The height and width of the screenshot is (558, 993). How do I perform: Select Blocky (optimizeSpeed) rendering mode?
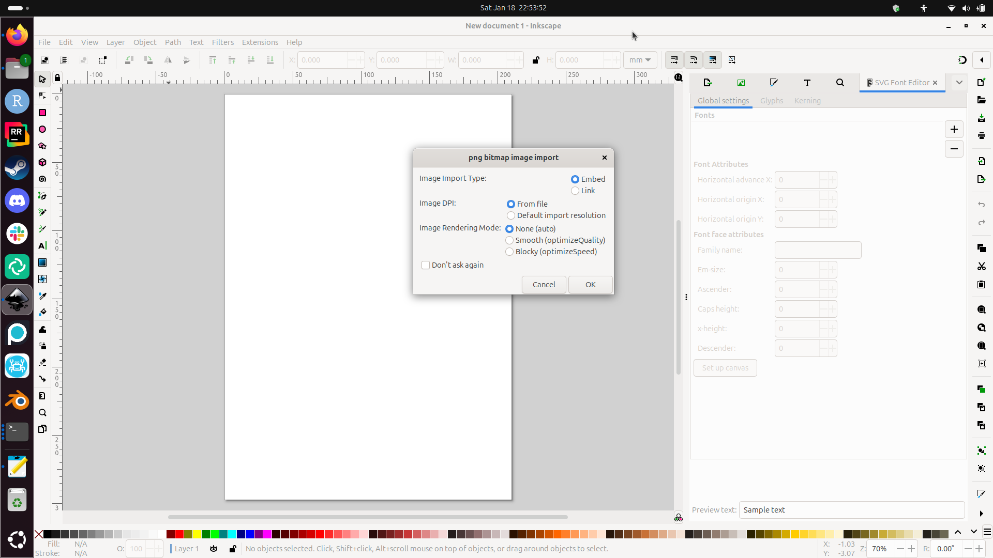pyautogui.click(x=551, y=252)
